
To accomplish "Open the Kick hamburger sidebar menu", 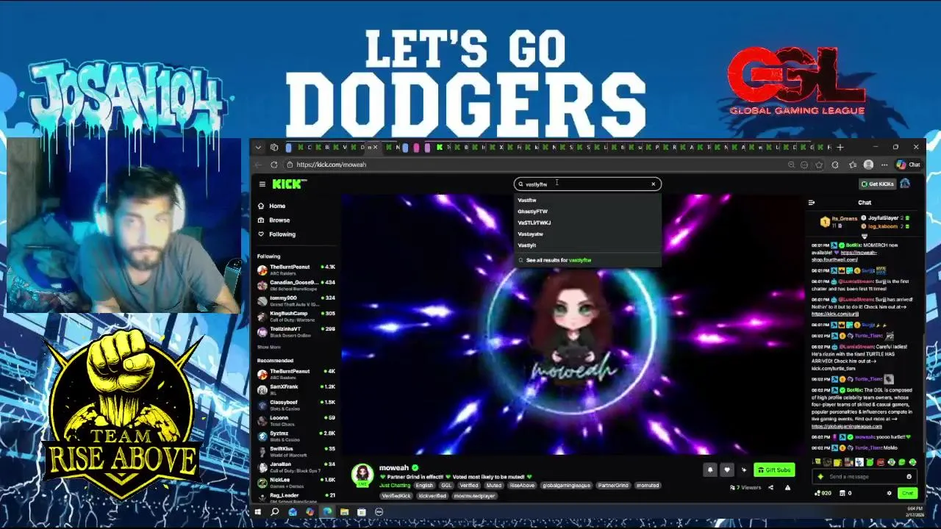I will tap(262, 184).
